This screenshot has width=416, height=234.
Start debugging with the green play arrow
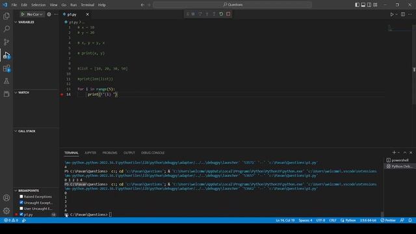[x=23, y=14]
